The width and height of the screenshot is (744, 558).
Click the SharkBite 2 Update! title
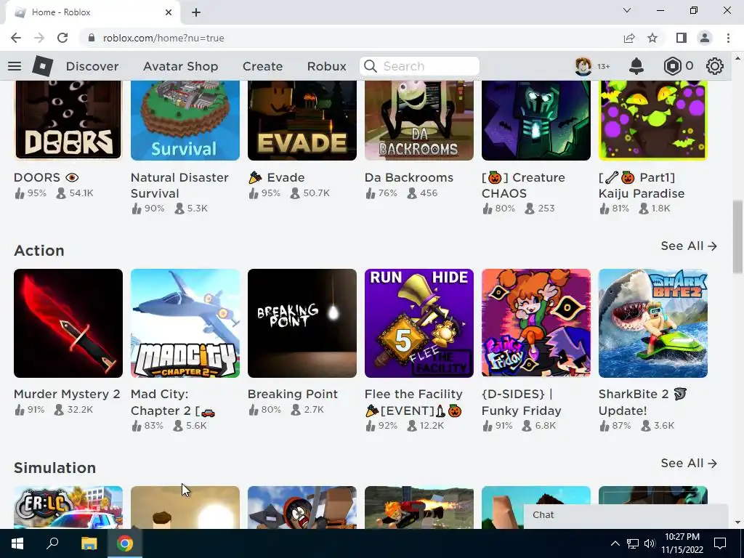[x=642, y=402]
